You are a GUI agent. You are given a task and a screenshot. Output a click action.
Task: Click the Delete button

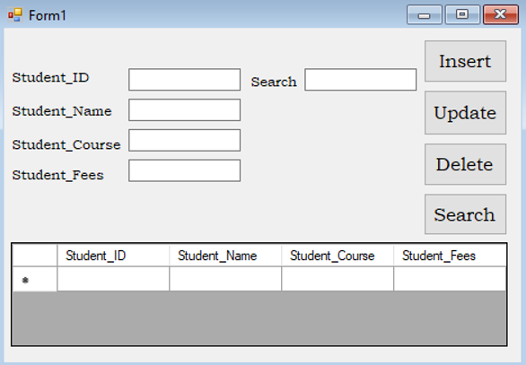click(x=465, y=164)
